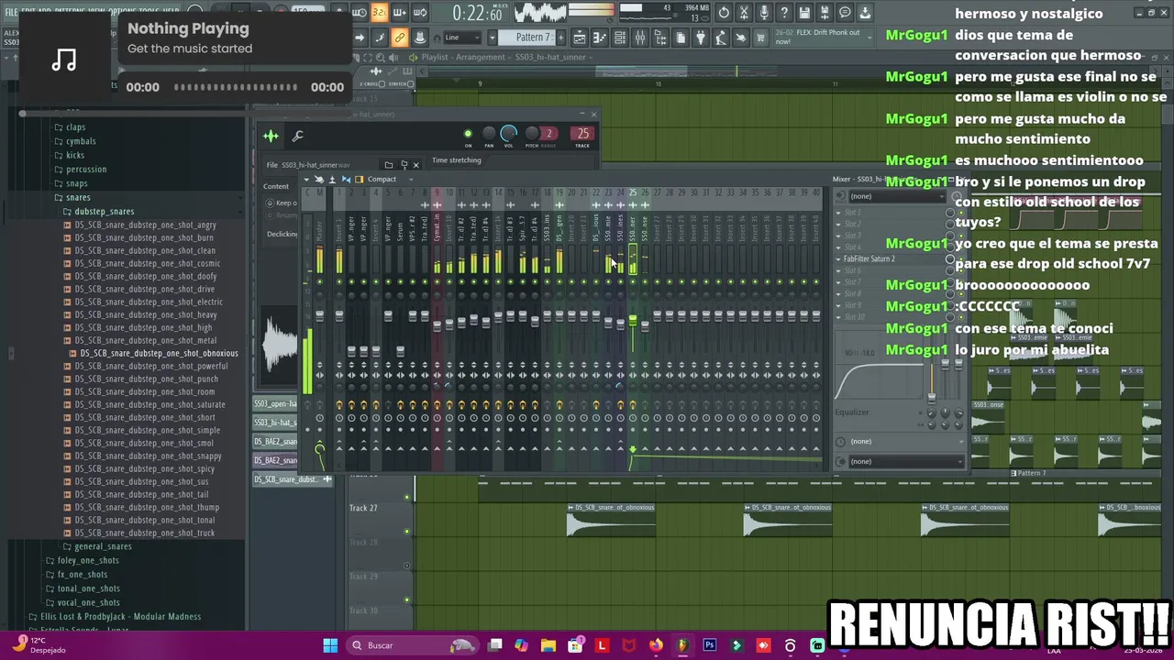This screenshot has height=660, width=1174.
Task: Click the stamp tool in toolbar
Action: pos(420,38)
